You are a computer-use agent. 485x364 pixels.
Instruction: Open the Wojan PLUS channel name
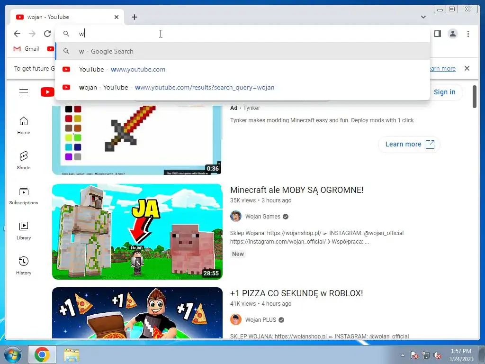[260, 320]
